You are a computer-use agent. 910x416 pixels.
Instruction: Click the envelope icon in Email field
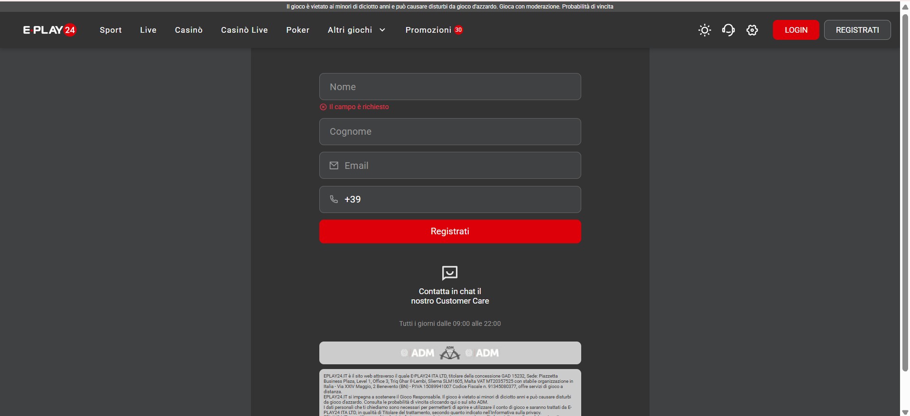334,166
